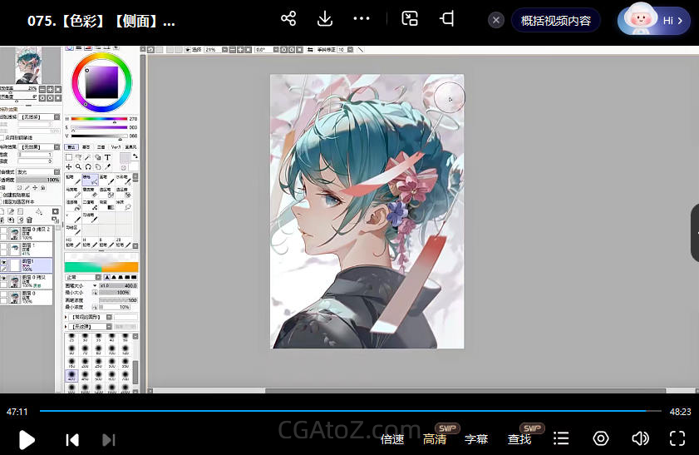Open the brush shape dropdown below density
Viewport: 699px width, 455px height.
click(88, 317)
